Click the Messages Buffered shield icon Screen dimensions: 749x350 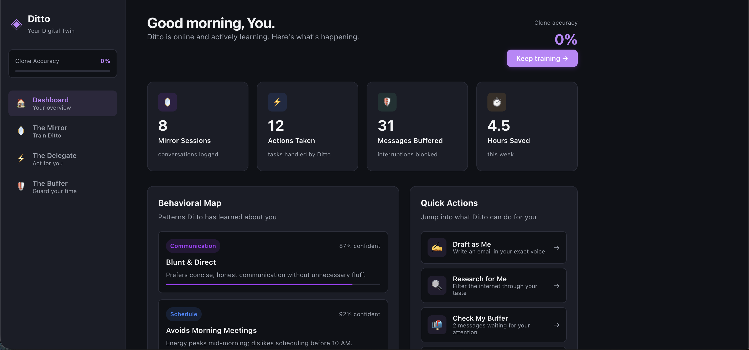tap(387, 102)
